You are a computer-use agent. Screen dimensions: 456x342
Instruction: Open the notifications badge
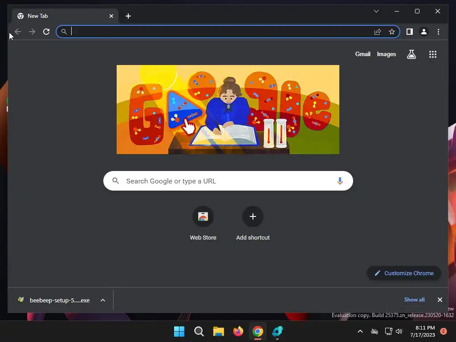pos(444,331)
